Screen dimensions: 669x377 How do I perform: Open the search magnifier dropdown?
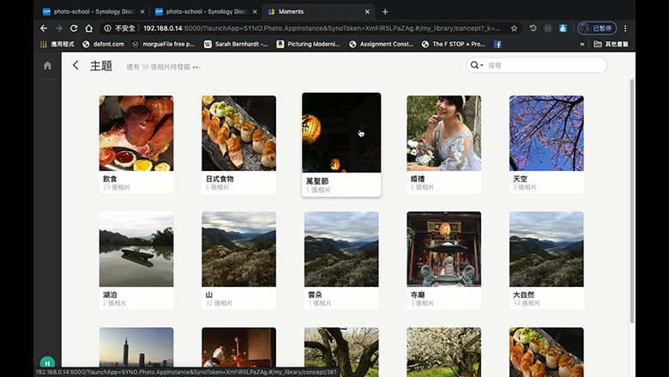[476, 65]
